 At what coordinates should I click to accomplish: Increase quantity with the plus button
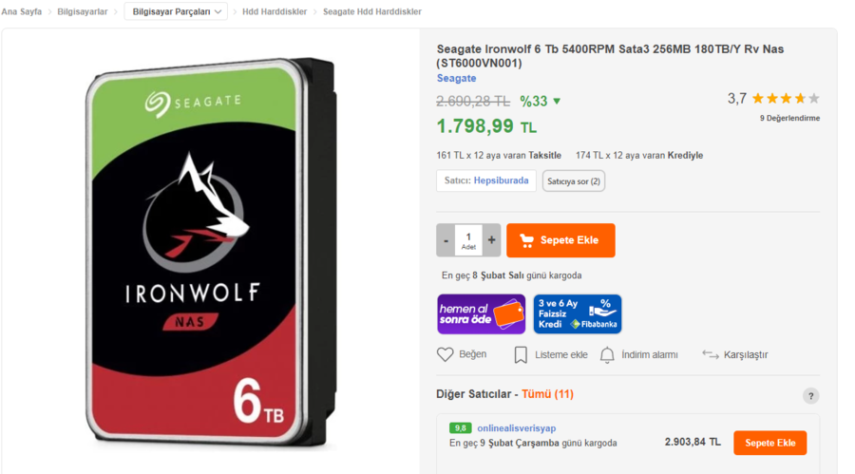pos(491,240)
